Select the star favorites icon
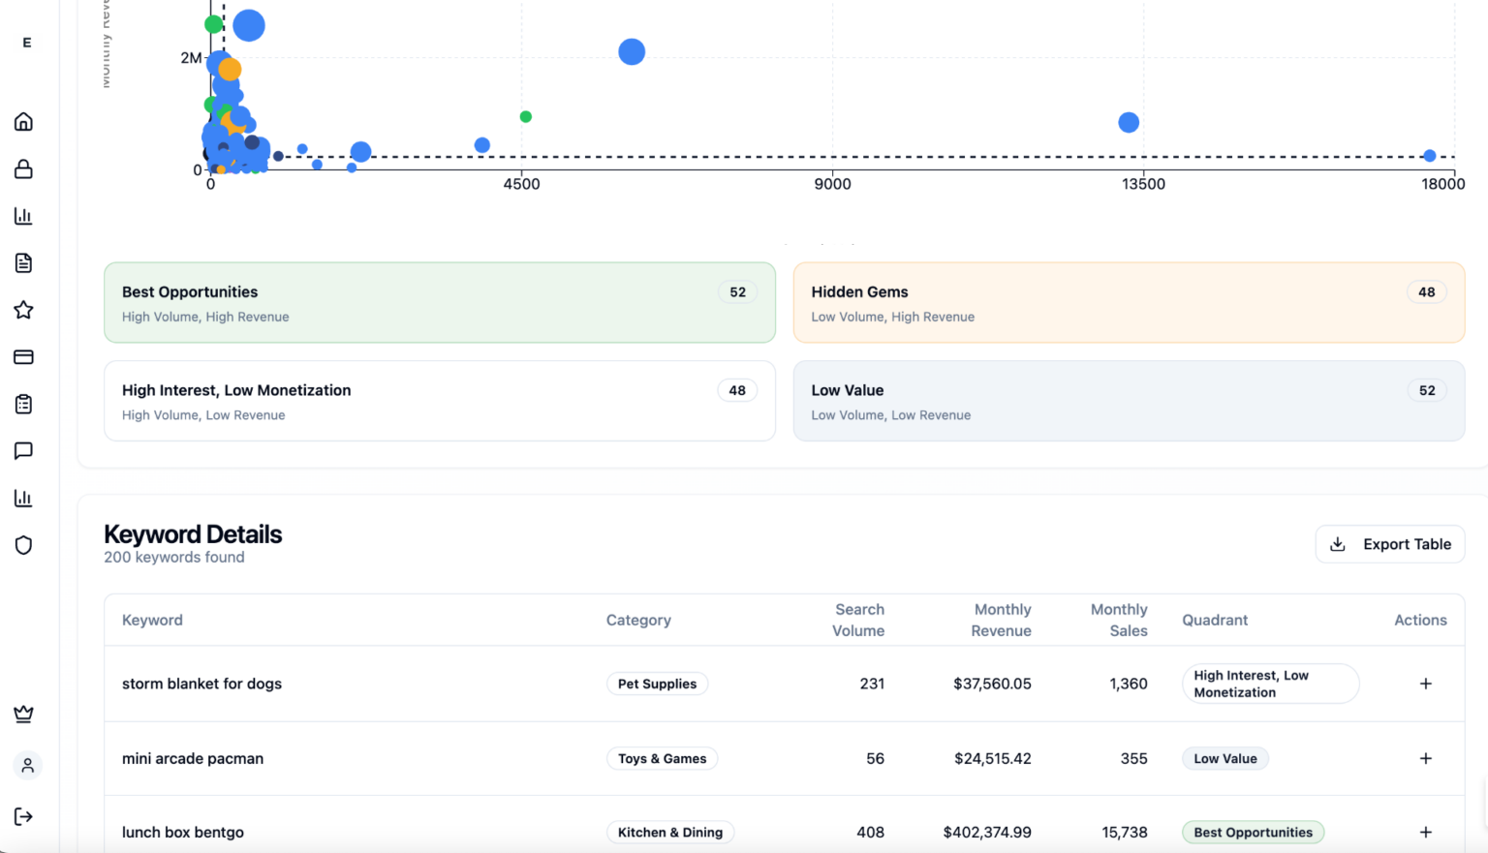1488x853 pixels. [23, 310]
